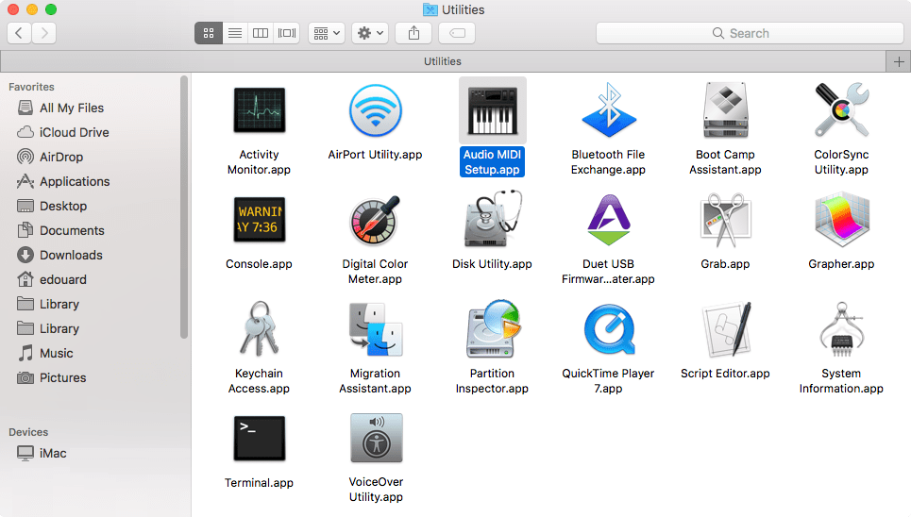Switch to column view
Viewport: 911px width, 517px height.
261,33
